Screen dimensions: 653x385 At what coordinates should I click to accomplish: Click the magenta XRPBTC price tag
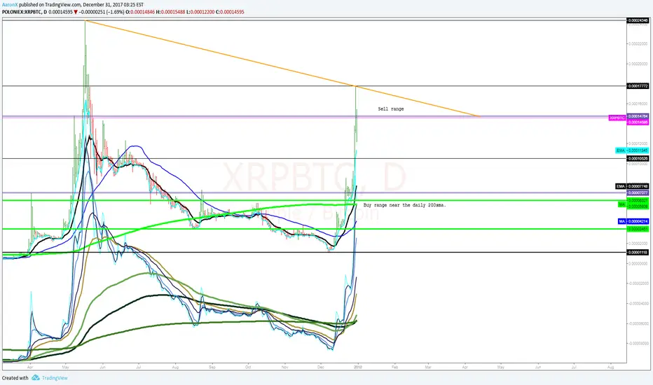[617, 118]
